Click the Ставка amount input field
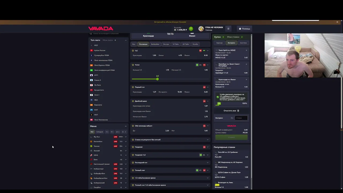Viewport: 343px width, 193px height. coord(241,118)
